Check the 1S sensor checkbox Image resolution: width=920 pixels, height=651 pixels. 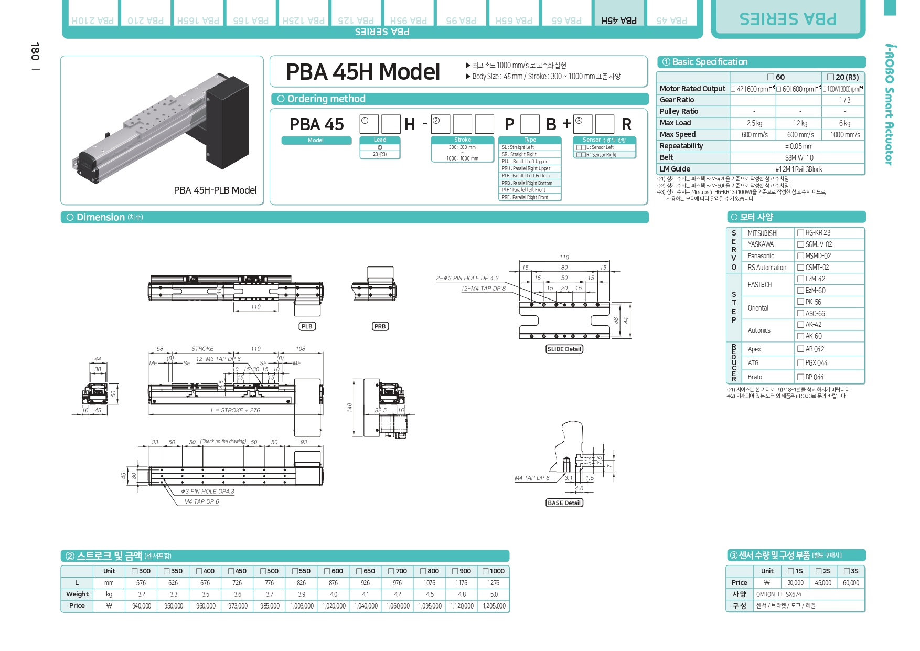coord(791,571)
